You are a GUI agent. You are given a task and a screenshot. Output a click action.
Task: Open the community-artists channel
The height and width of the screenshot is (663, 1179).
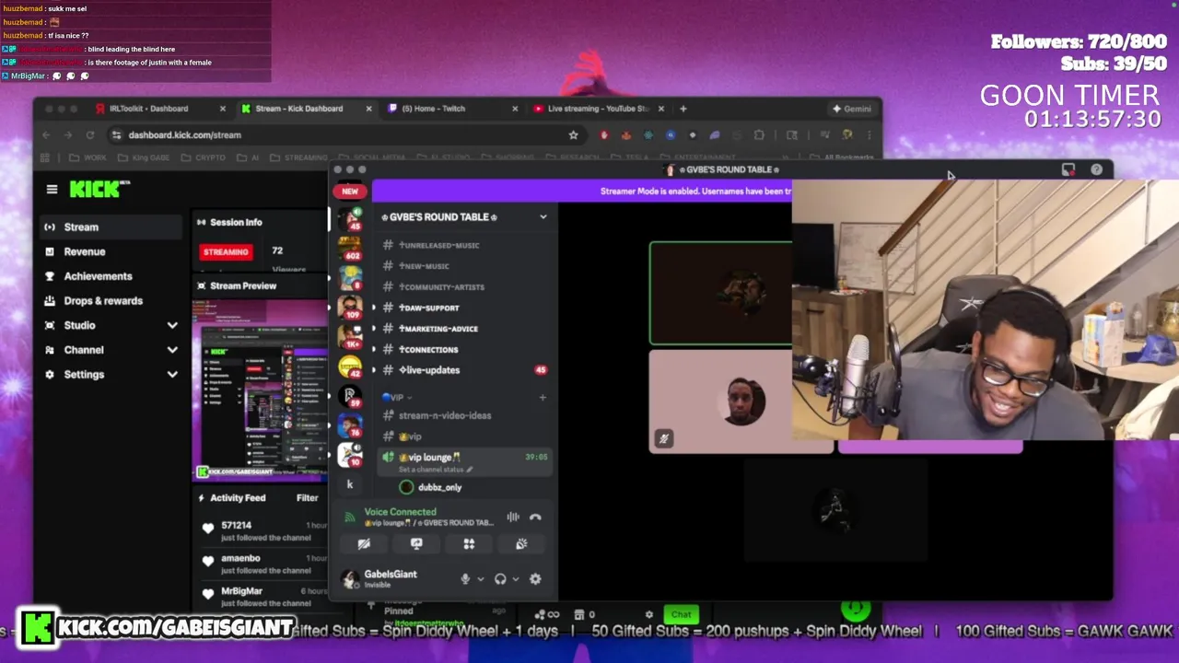[441, 287]
